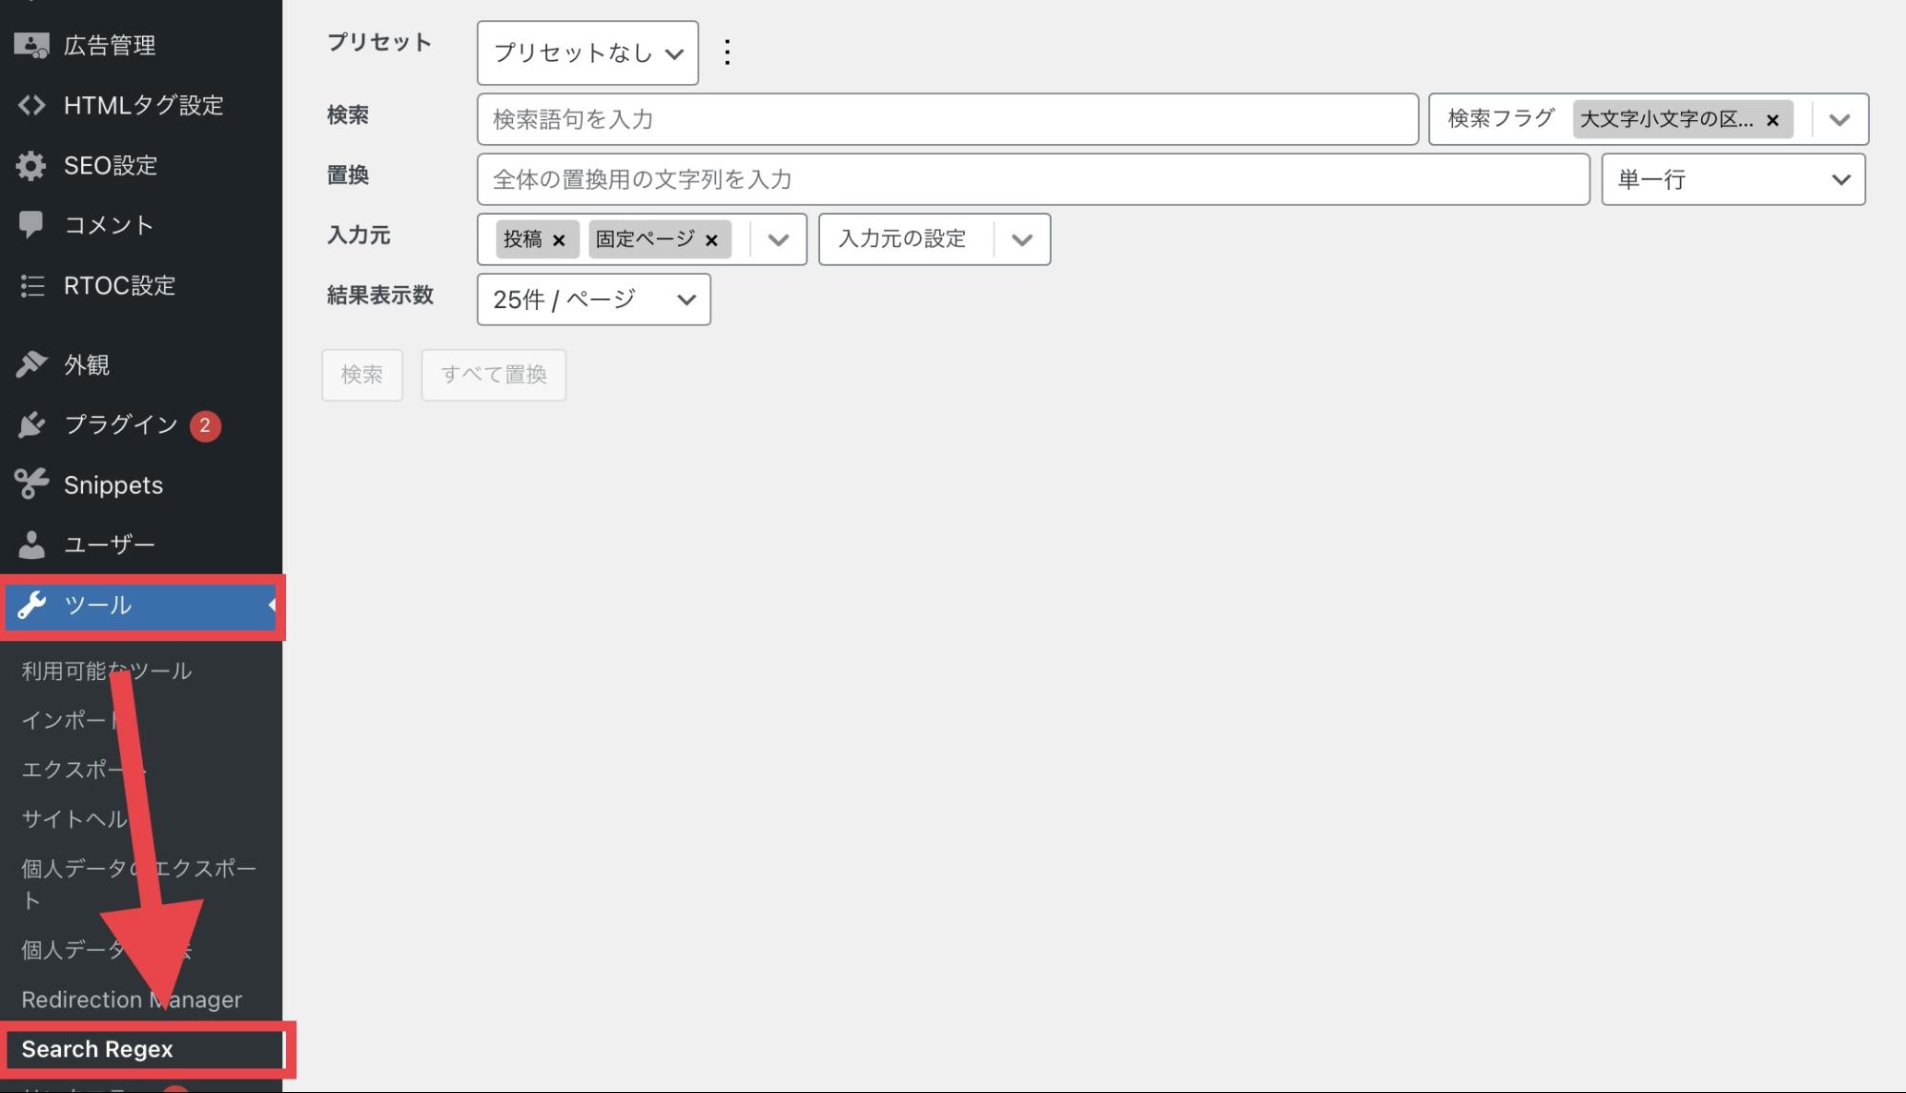Click the 外観 paintbrush icon
Screen dimensions: 1906x1093
tap(31, 364)
